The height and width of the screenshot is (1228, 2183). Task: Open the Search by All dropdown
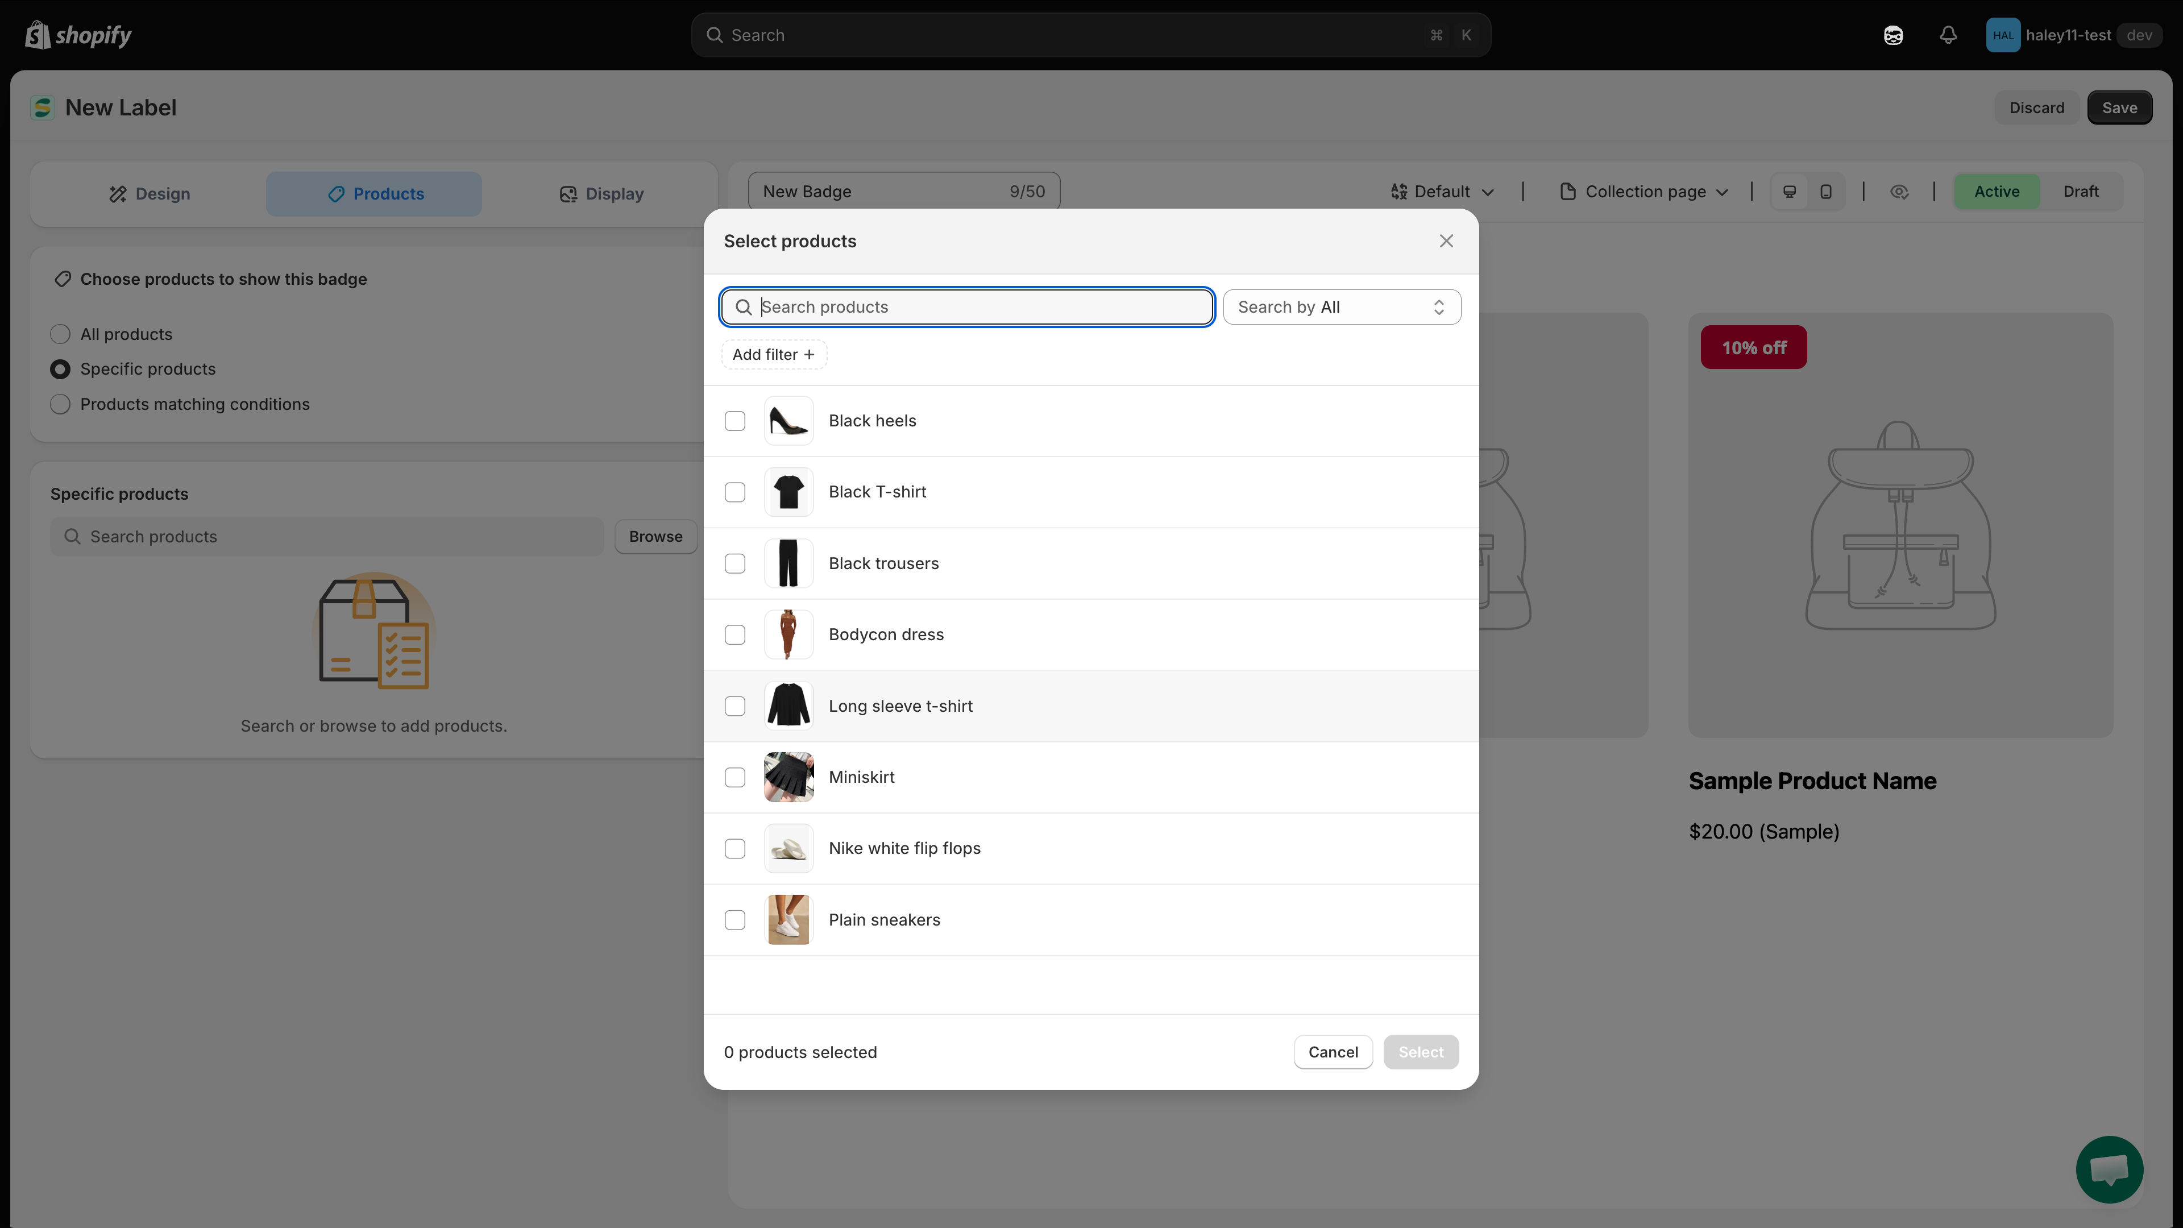(x=1342, y=307)
